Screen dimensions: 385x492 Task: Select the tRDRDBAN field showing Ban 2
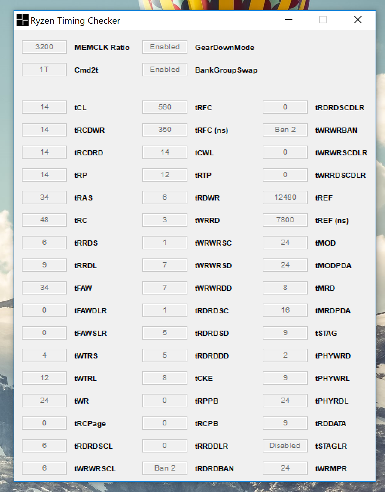[x=165, y=468]
